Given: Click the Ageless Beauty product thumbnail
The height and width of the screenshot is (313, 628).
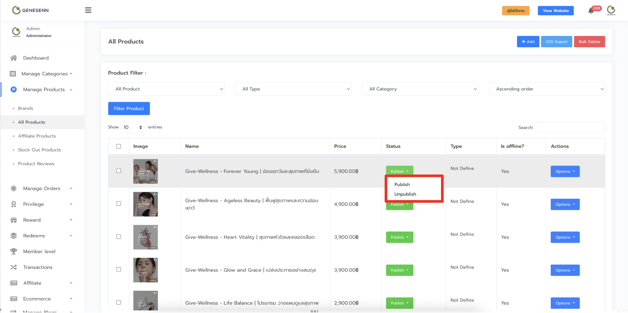Looking at the screenshot, I should pos(145,204).
